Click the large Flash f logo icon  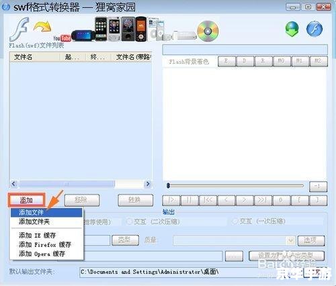point(19,29)
